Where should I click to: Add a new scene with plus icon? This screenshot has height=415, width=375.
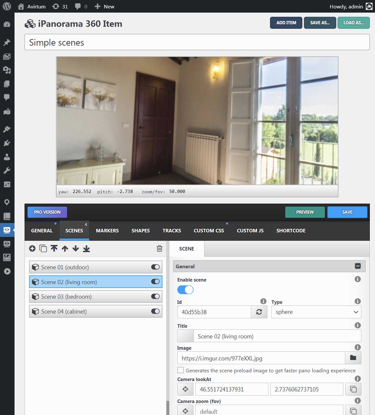32,249
